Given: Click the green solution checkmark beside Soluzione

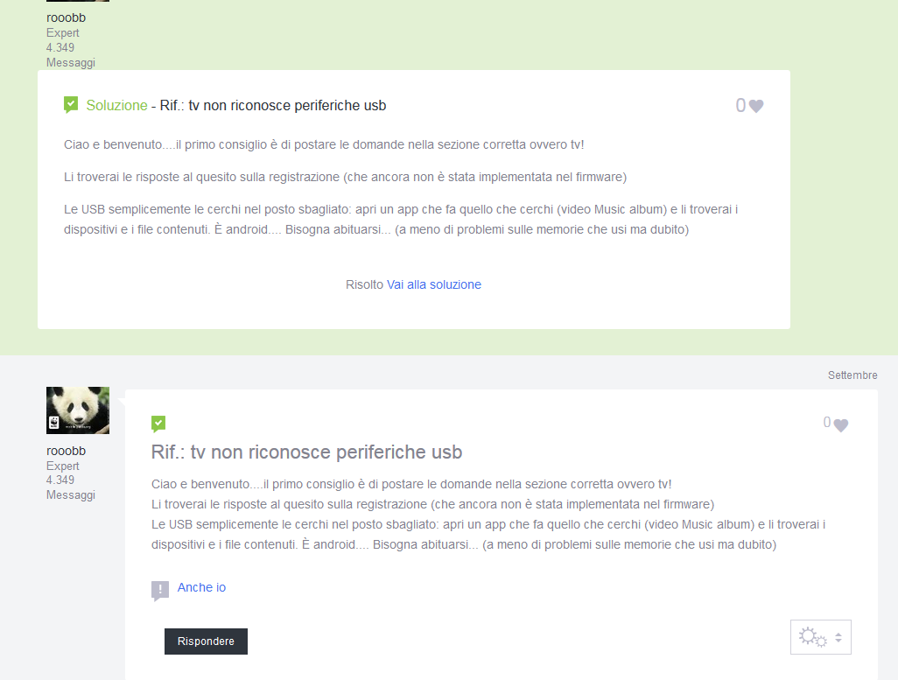Looking at the screenshot, I should tap(71, 105).
